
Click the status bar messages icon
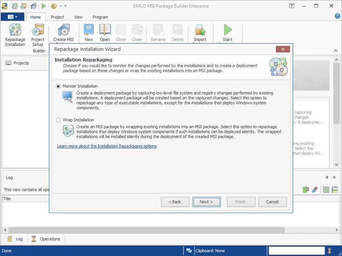[x=189, y=250]
